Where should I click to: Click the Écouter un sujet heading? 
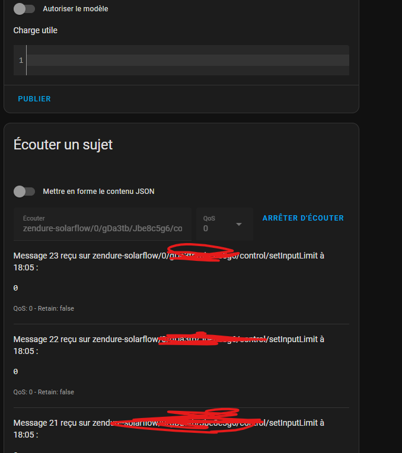63,145
